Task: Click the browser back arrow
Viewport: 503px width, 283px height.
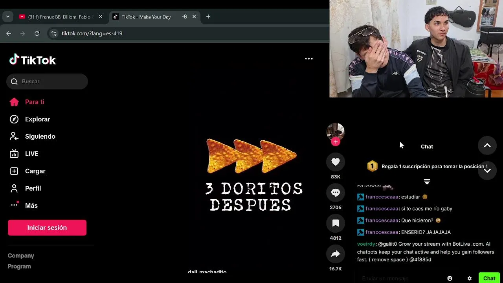Action: click(9, 33)
